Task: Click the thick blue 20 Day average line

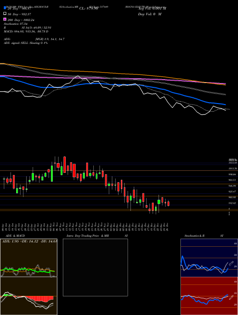Action: click(x=112, y=84)
